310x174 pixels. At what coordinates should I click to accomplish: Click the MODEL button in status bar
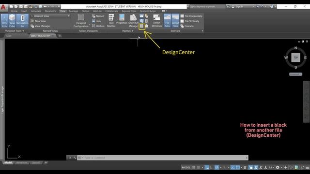tap(186, 168)
